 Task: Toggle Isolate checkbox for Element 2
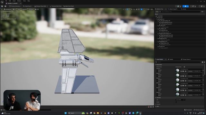pyautogui.click(x=157, y=81)
